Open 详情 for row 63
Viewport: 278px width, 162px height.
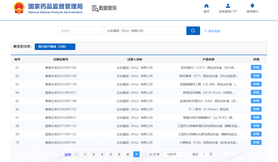(x=256, y=84)
